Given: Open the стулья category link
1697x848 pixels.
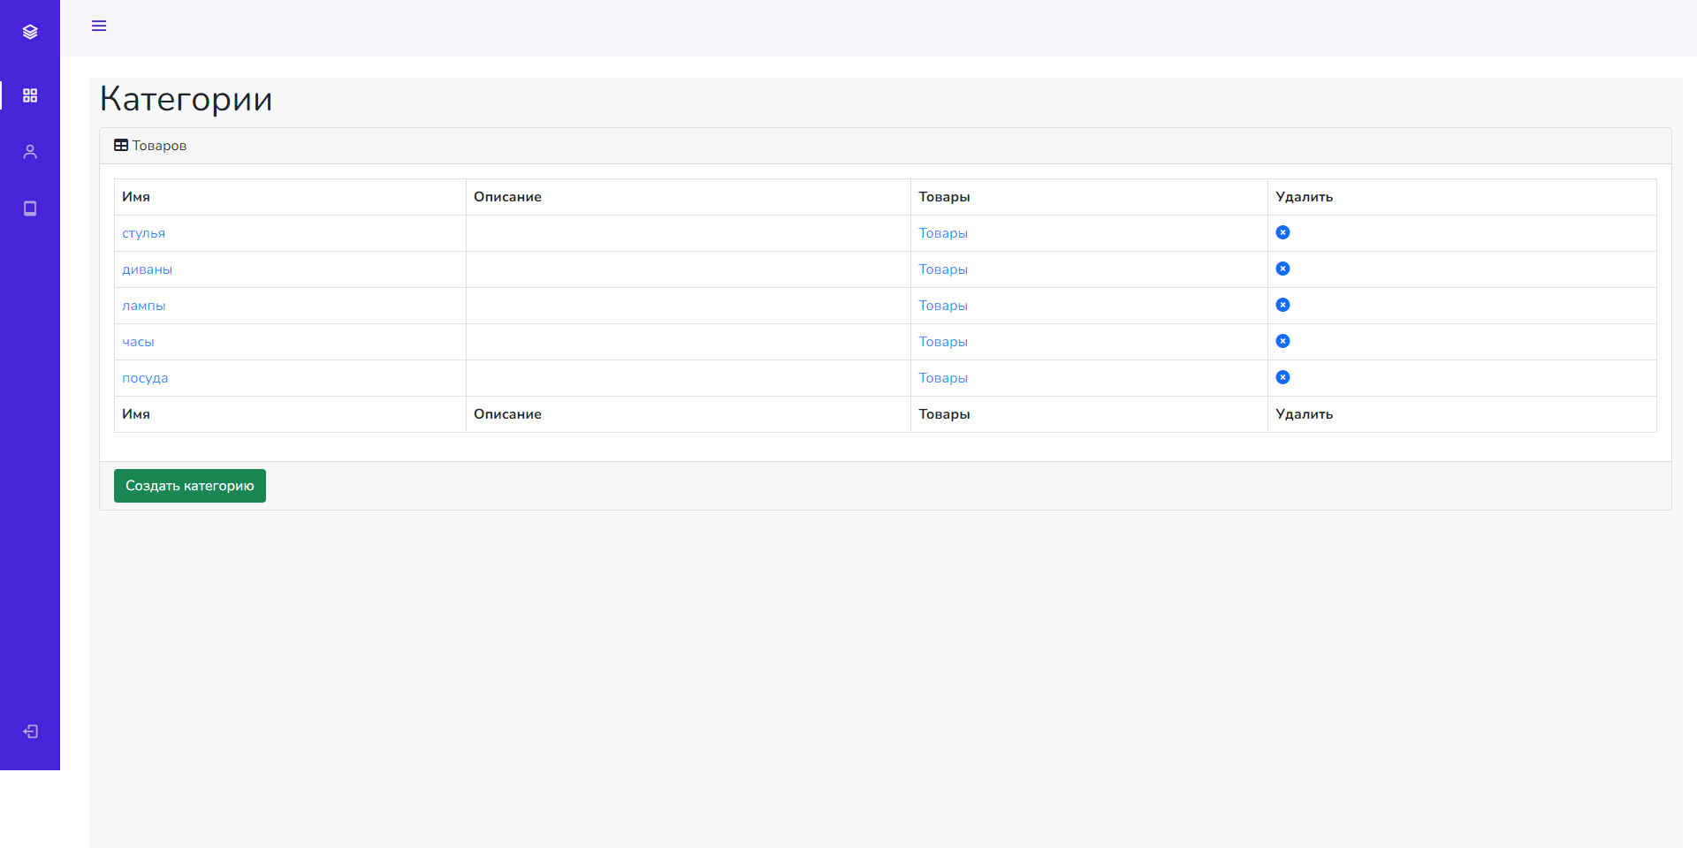Looking at the screenshot, I should point(143,233).
